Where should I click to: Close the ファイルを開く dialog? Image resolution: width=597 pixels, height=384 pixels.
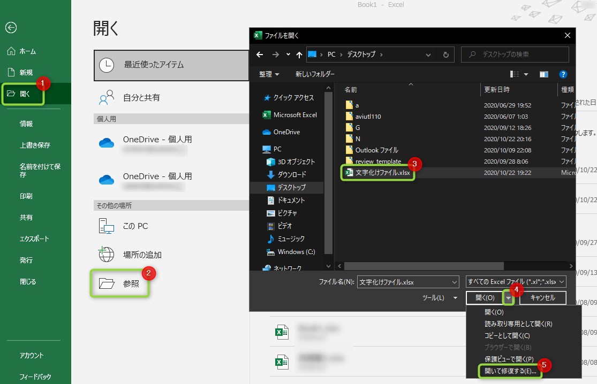[x=568, y=35]
